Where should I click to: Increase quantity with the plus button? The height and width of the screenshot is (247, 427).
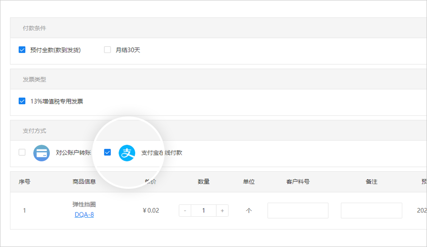click(x=222, y=211)
